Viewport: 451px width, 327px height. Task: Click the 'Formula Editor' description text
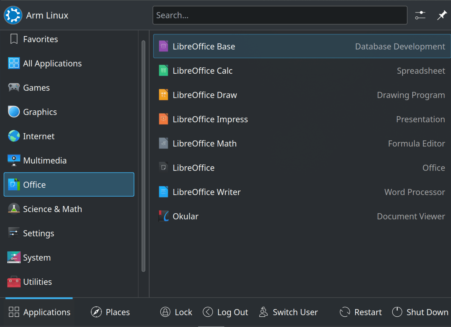pyautogui.click(x=416, y=144)
